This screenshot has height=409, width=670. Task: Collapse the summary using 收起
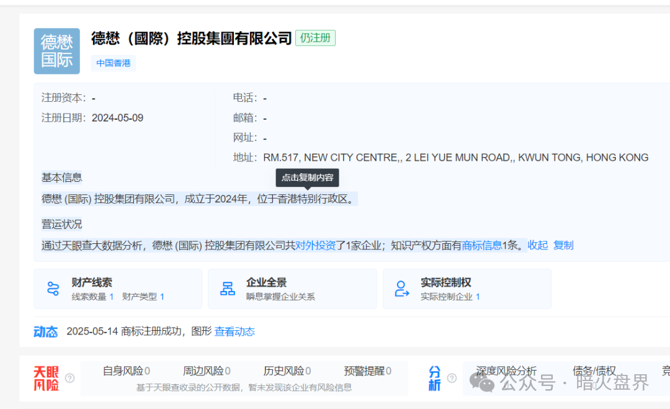pyautogui.click(x=537, y=245)
